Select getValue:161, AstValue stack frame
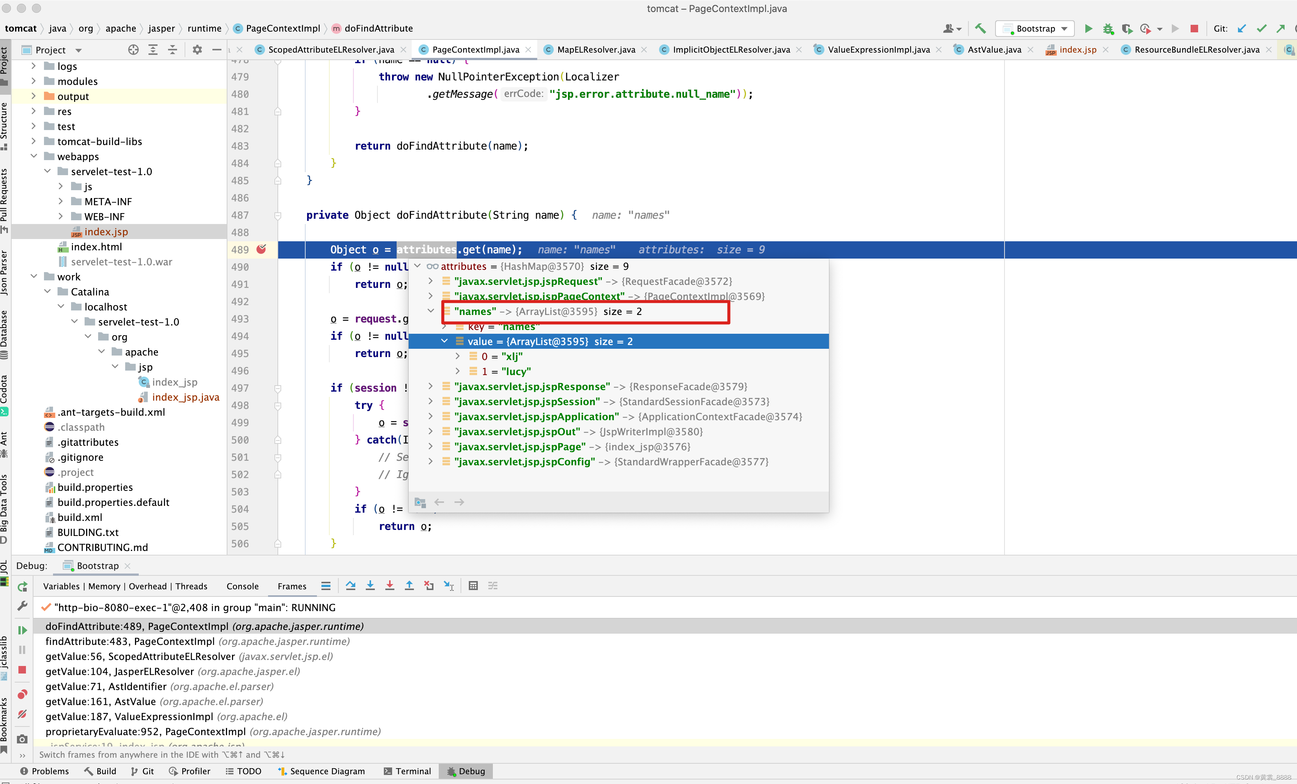Image resolution: width=1297 pixels, height=784 pixels. coord(154,701)
